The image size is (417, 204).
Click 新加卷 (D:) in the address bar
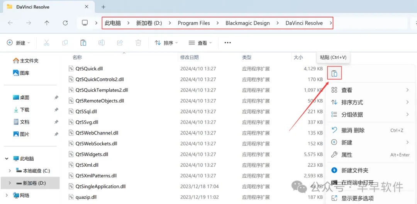click(x=149, y=23)
